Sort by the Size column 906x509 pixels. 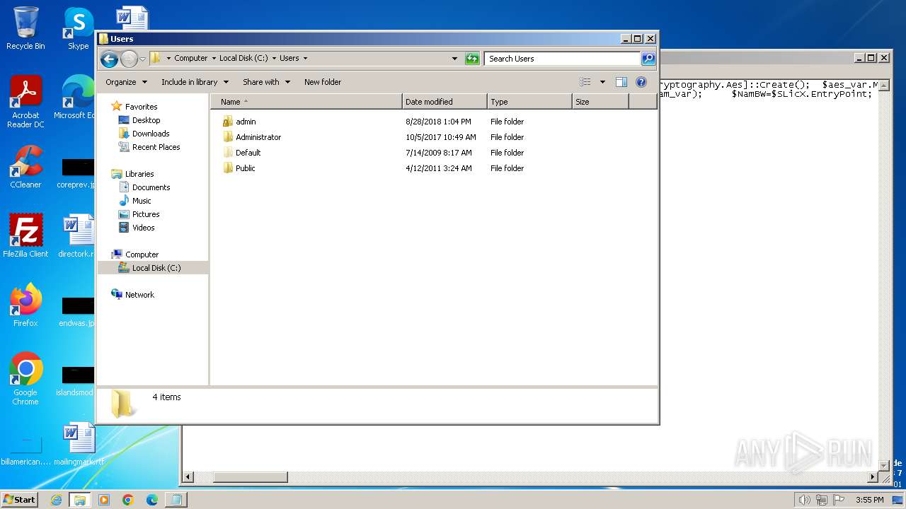click(600, 102)
